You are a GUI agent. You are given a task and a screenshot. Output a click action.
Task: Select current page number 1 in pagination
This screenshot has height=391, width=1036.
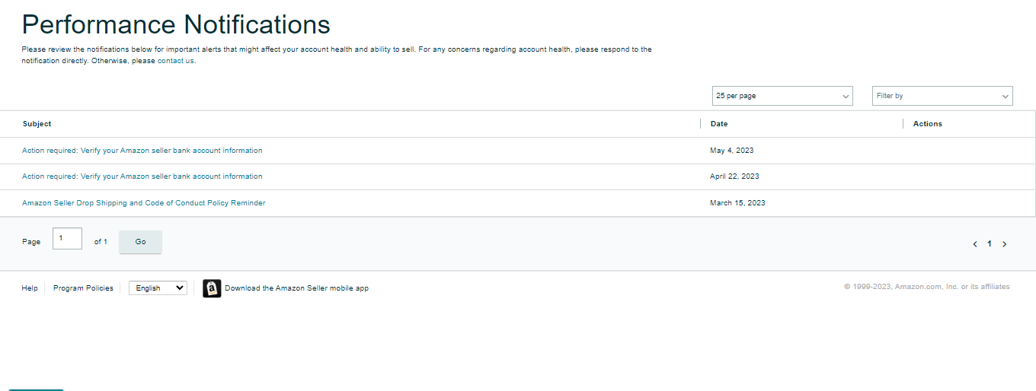point(990,244)
